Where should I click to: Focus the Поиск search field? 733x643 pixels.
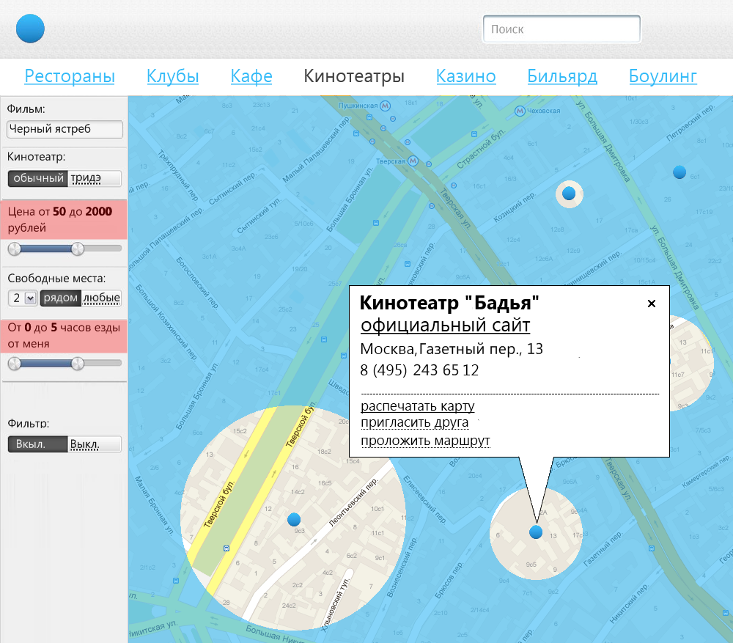pos(561,29)
